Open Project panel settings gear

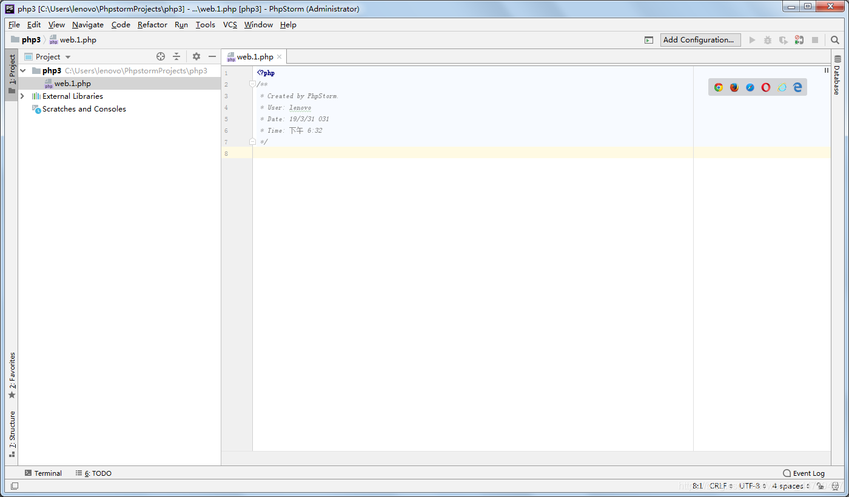196,56
